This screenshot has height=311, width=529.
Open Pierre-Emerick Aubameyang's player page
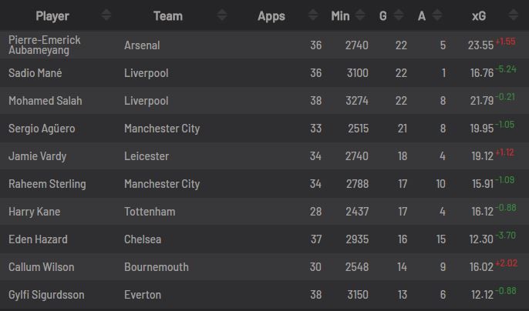pos(44,45)
